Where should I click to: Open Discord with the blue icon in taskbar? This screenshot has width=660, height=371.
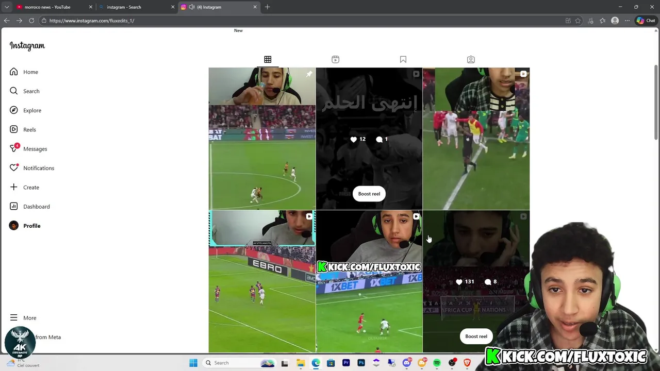(x=406, y=363)
